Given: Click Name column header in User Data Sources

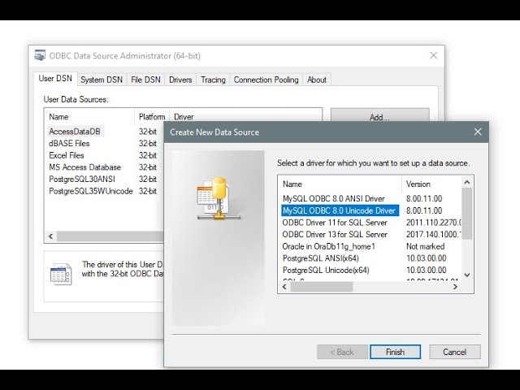Looking at the screenshot, I should pyautogui.click(x=89, y=117).
